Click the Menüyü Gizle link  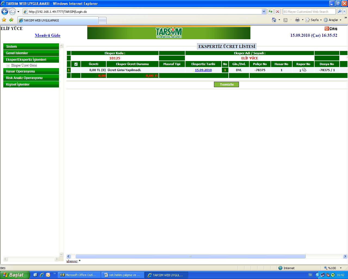(48, 35)
